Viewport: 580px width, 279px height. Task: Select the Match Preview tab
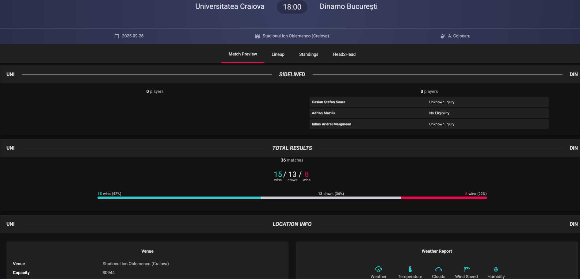(243, 54)
